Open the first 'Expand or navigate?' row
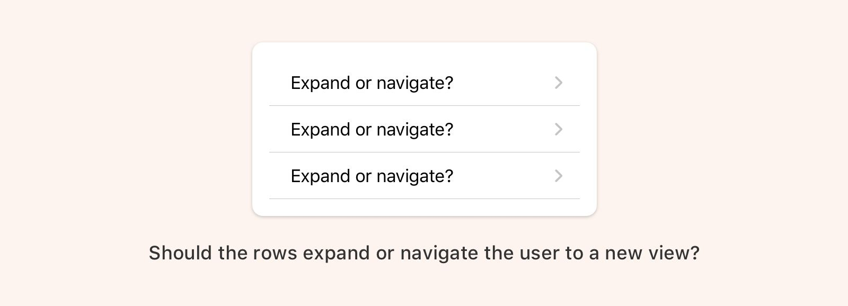 click(372, 83)
